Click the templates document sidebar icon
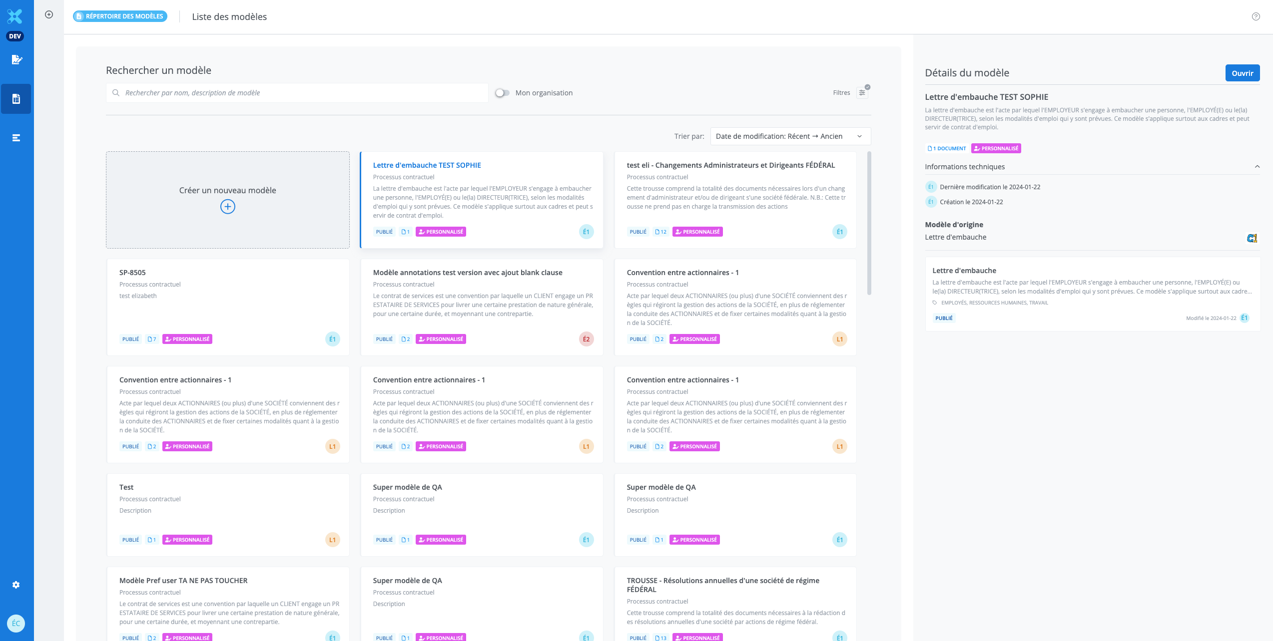Screen dimensions: 1273x641 (x=16, y=99)
